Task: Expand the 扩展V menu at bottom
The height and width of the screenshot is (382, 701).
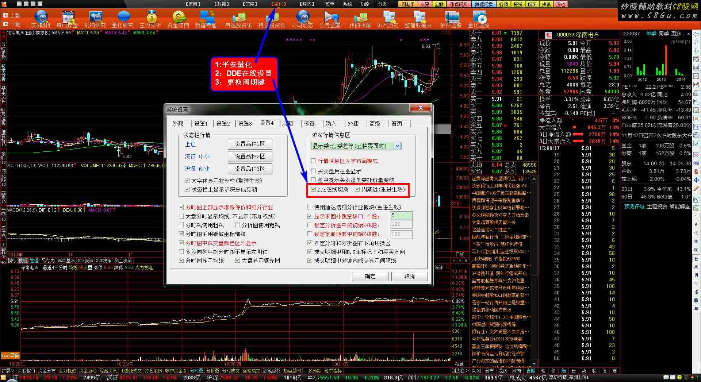Action: (8, 371)
